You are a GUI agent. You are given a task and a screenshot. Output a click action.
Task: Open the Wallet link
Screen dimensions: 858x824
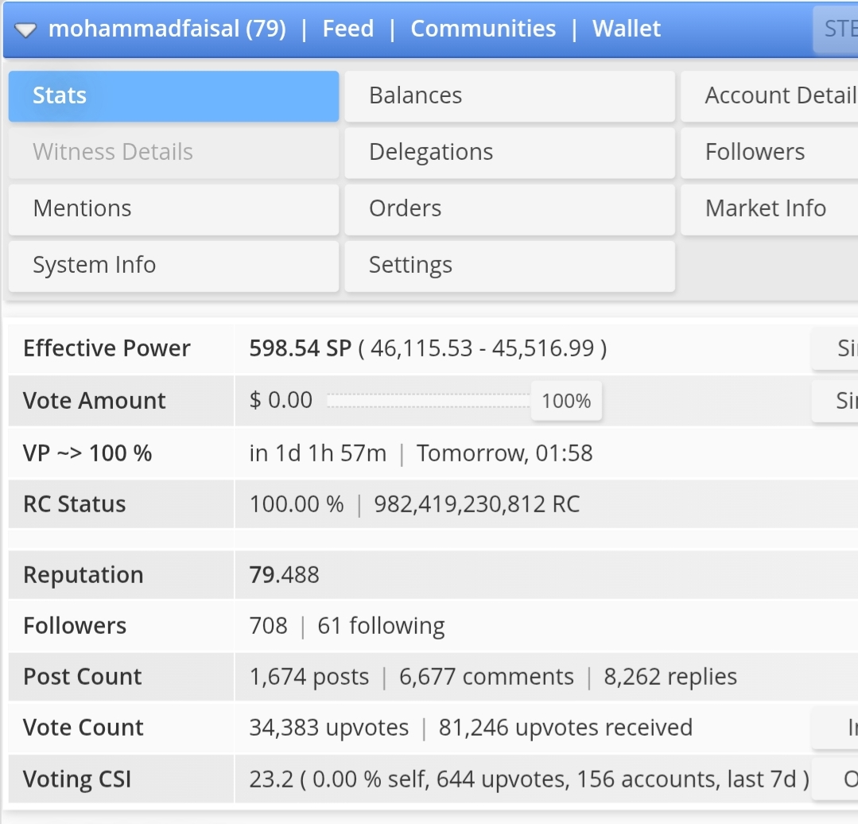pyautogui.click(x=627, y=29)
